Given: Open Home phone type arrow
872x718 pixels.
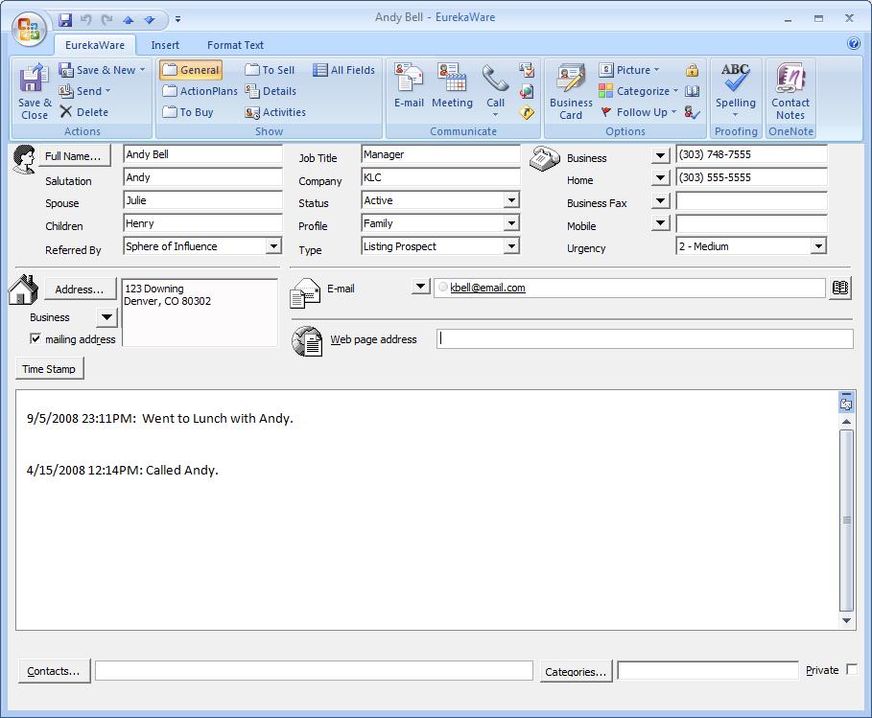Looking at the screenshot, I should coord(660,178).
